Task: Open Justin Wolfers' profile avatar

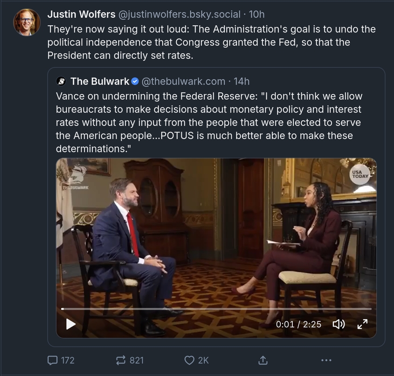Action: pos(27,22)
